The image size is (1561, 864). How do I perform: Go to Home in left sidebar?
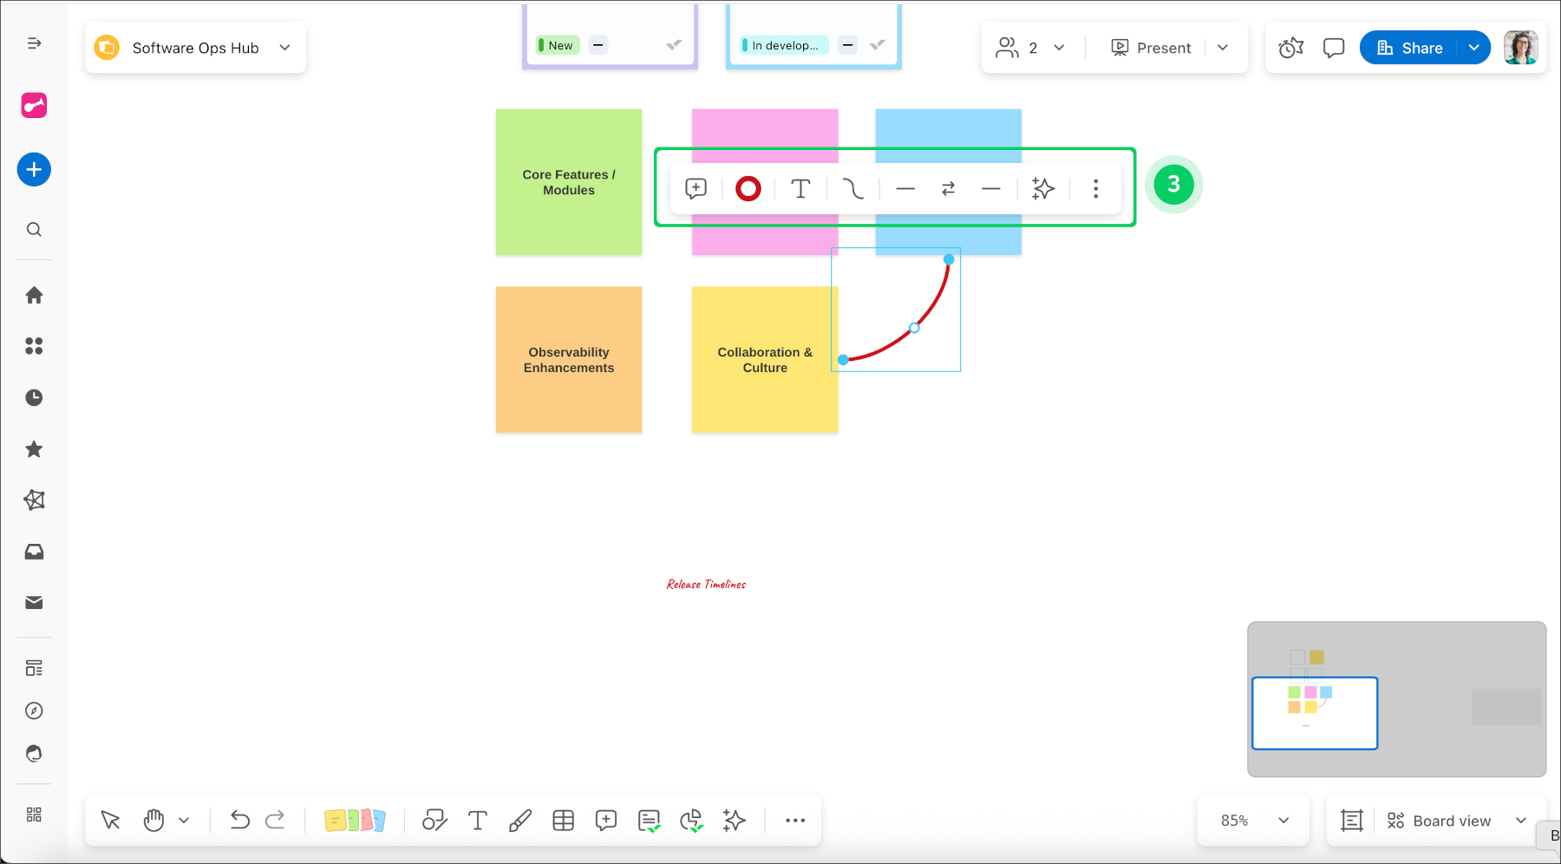pyautogui.click(x=34, y=295)
